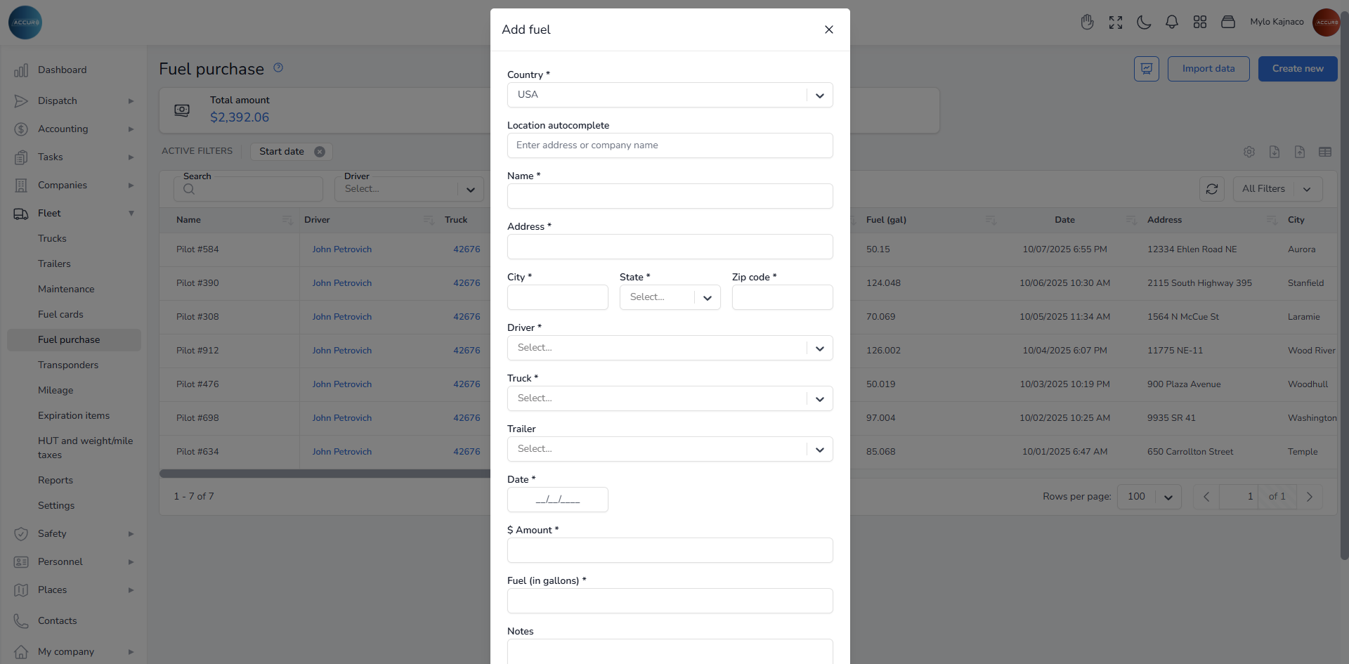Remove the Start date filter chip

(x=320, y=152)
